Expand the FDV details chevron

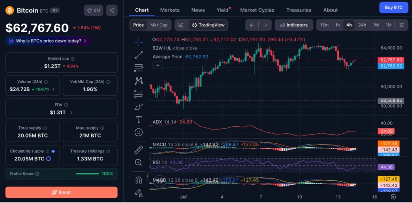coord(71,113)
